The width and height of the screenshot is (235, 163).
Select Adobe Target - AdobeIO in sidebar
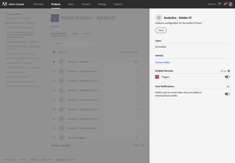click(x=19, y=63)
